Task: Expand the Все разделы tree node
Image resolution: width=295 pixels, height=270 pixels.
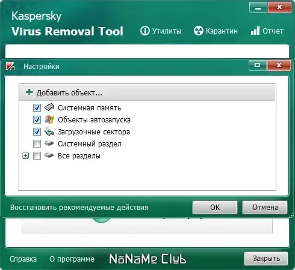Action: click(26, 155)
